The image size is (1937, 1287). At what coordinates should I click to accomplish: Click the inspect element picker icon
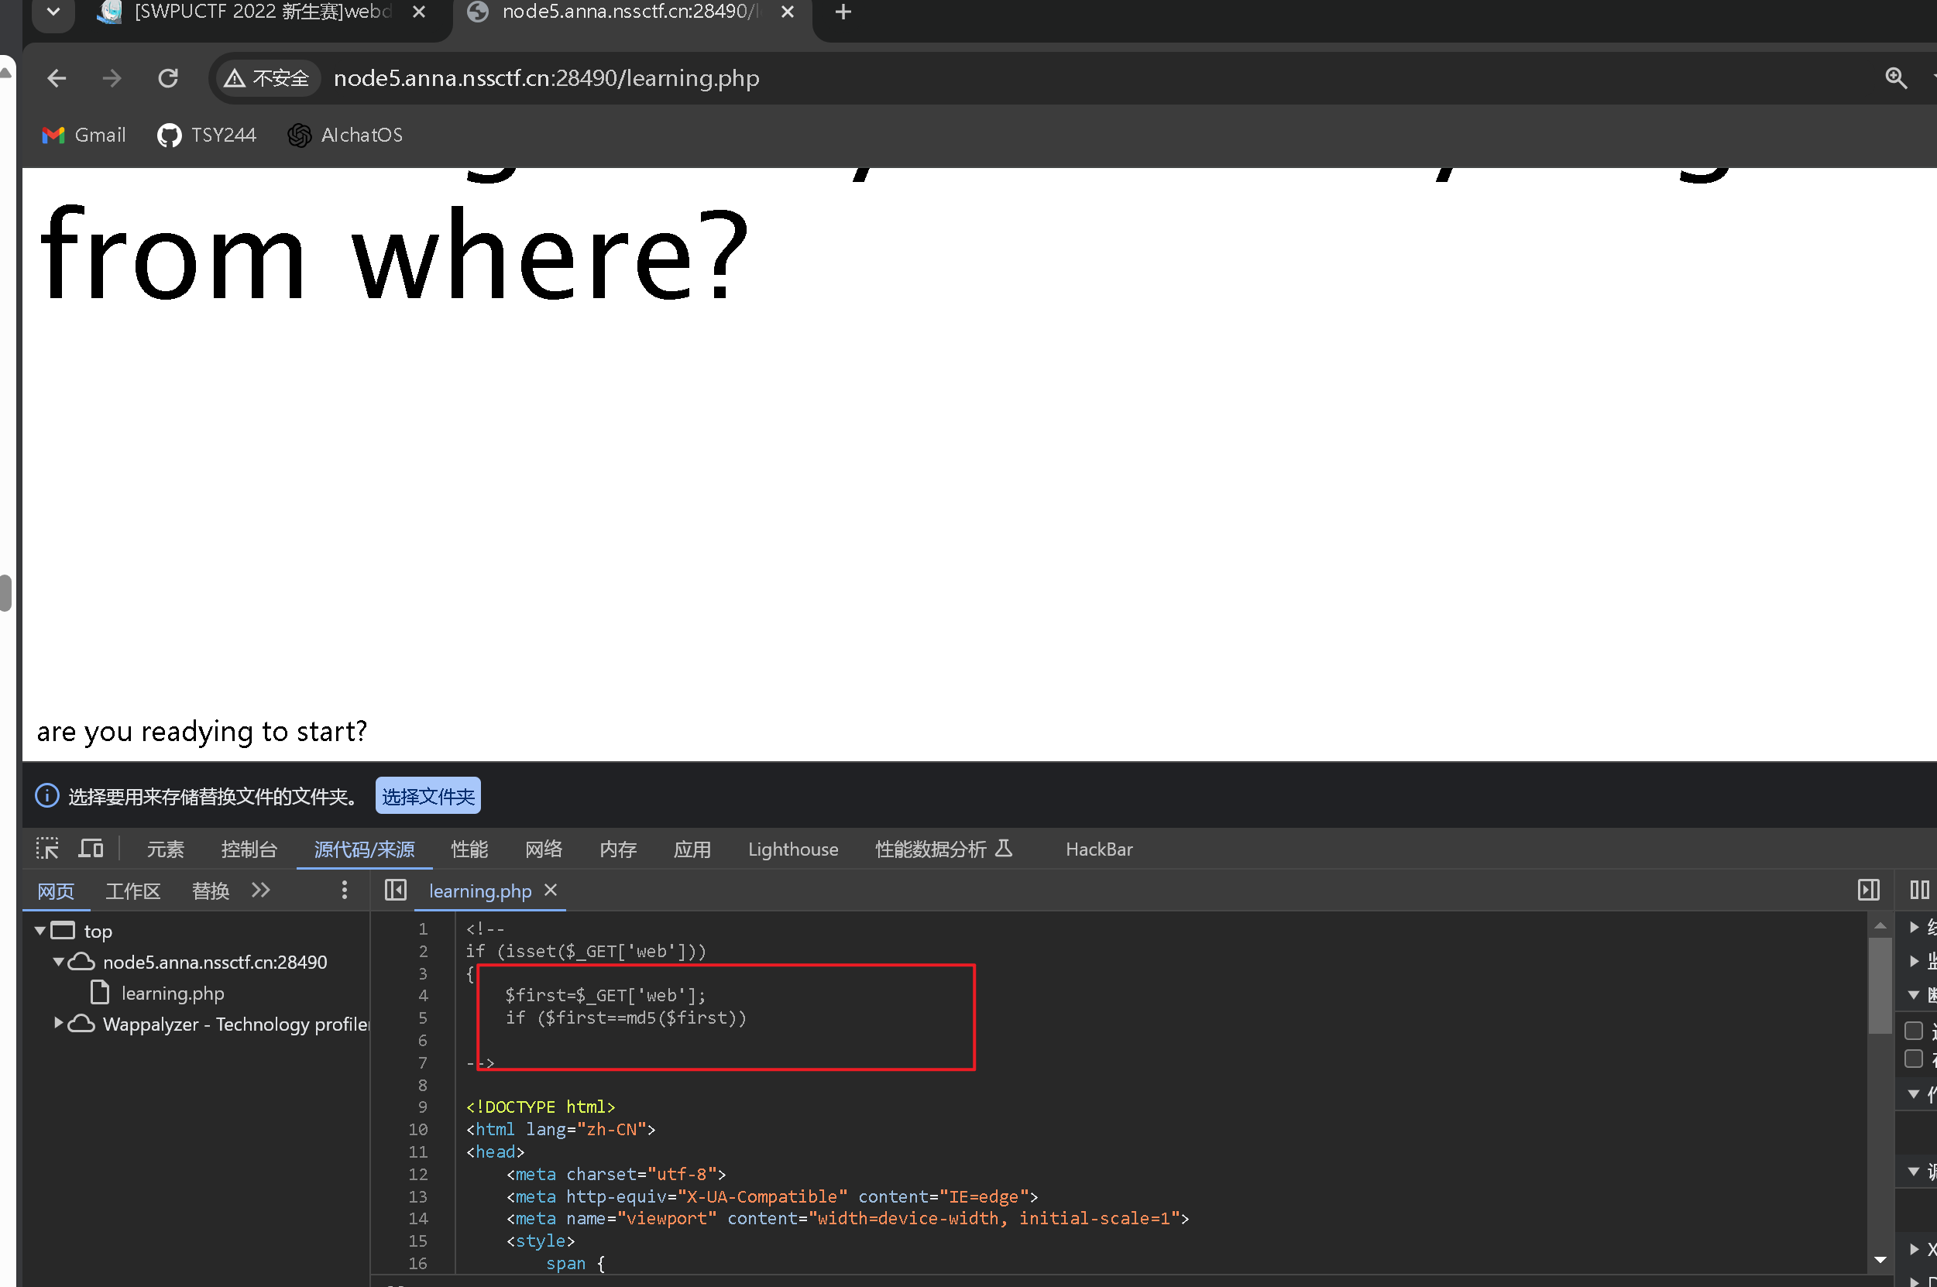coord(46,849)
